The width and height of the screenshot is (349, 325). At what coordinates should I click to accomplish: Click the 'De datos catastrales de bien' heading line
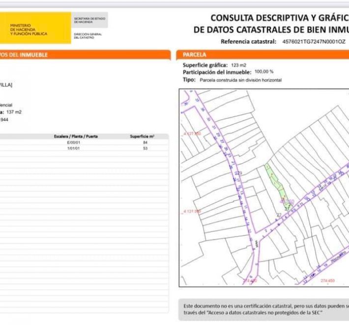271,29
